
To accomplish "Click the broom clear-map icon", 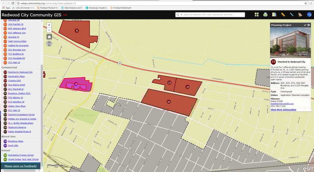I will [x=301, y=14].
